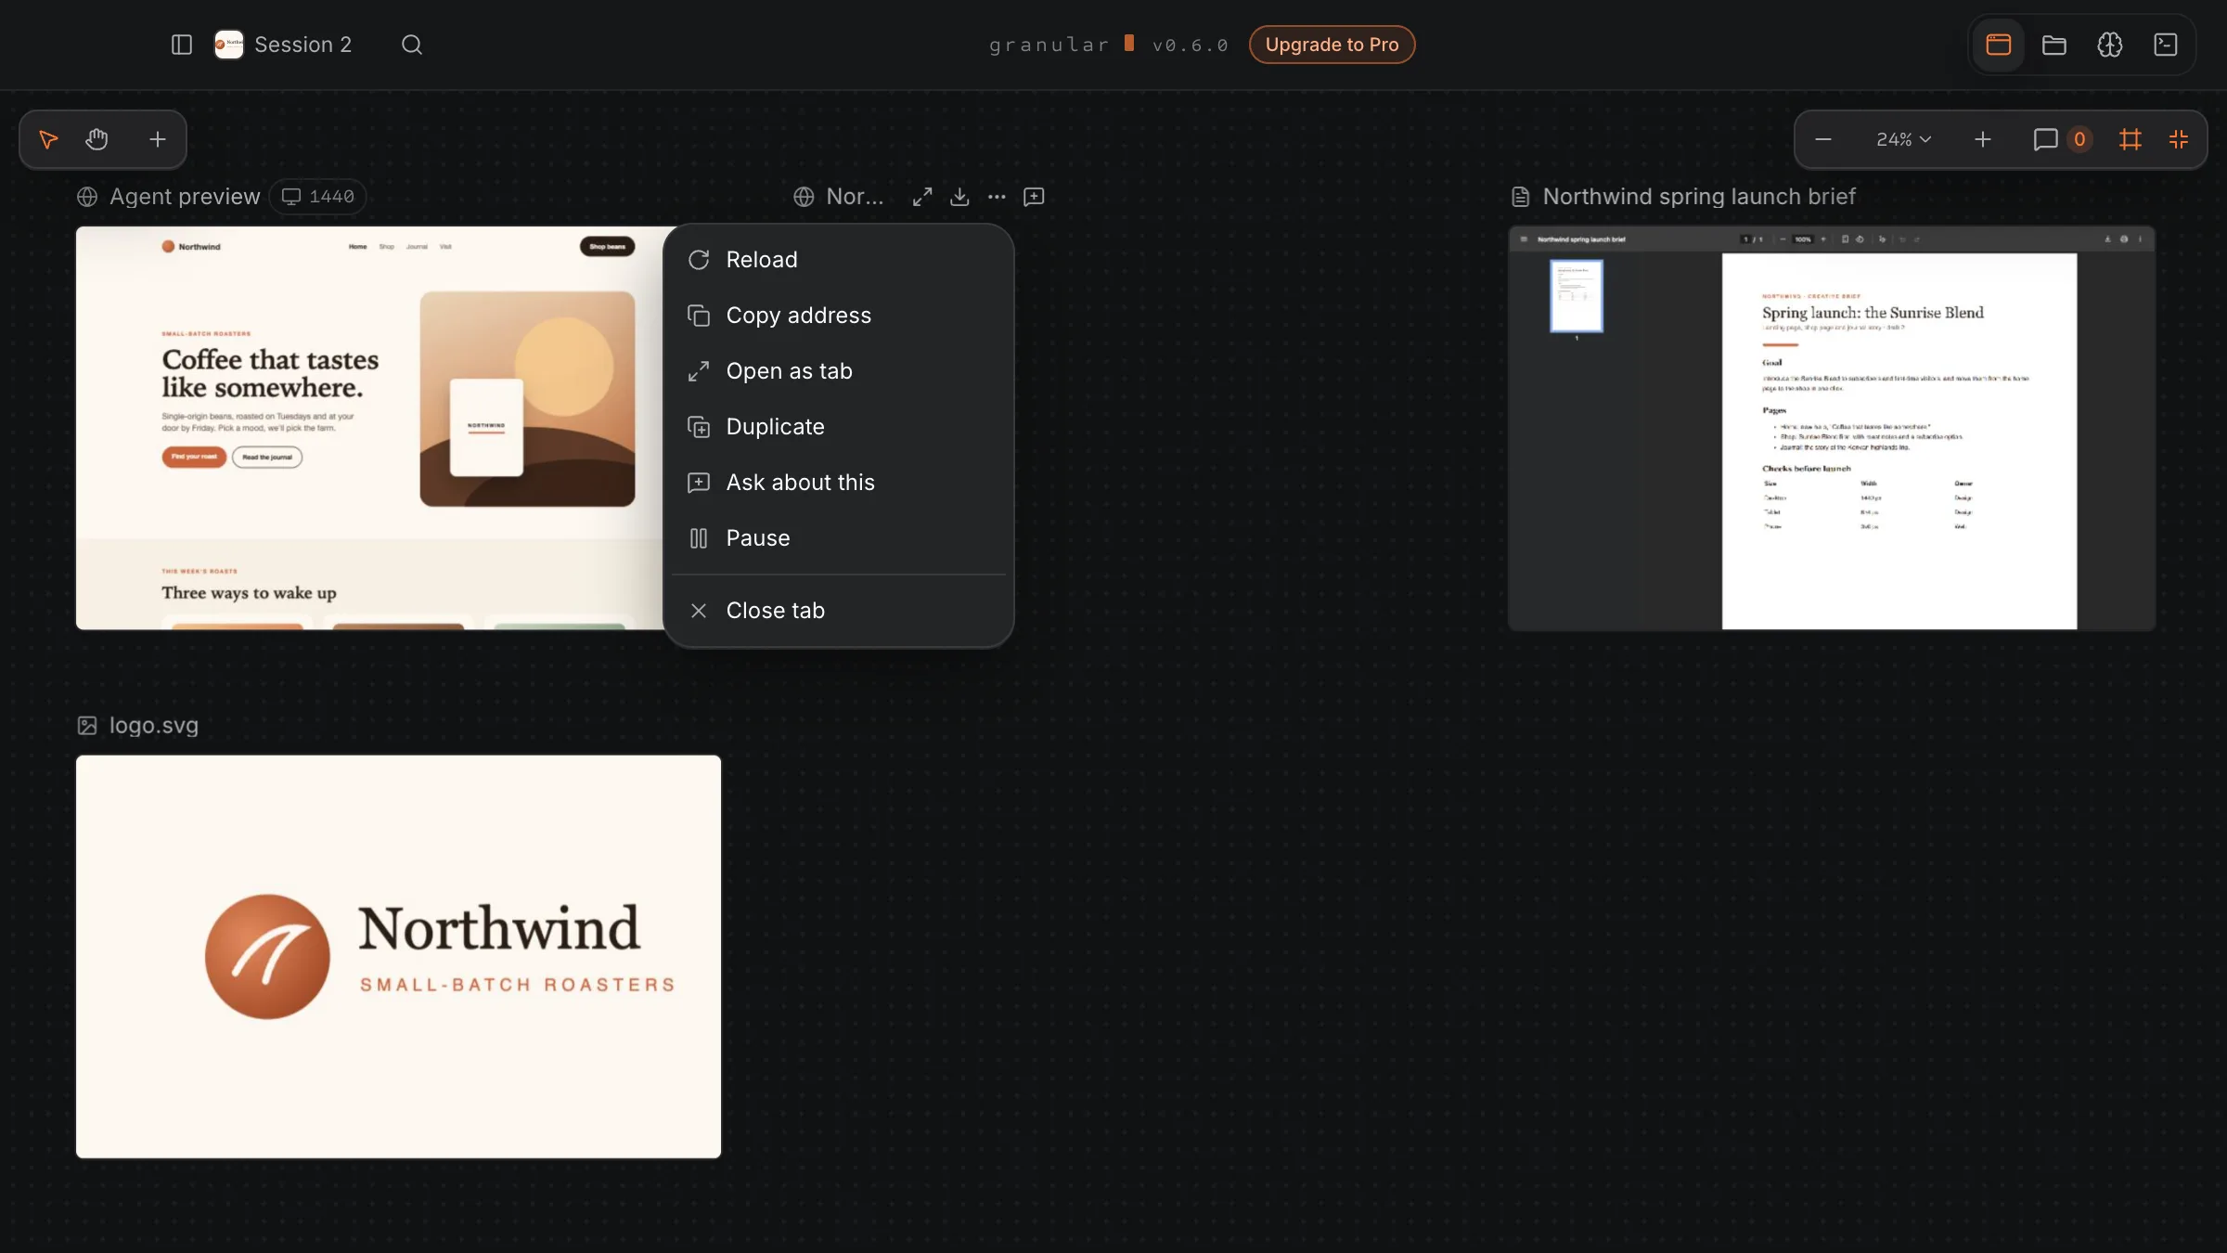Viewport: 2227px width, 1253px height.
Task: Select the PDF page 1 thumbnail
Action: pyautogui.click(x=1576, y=296)
